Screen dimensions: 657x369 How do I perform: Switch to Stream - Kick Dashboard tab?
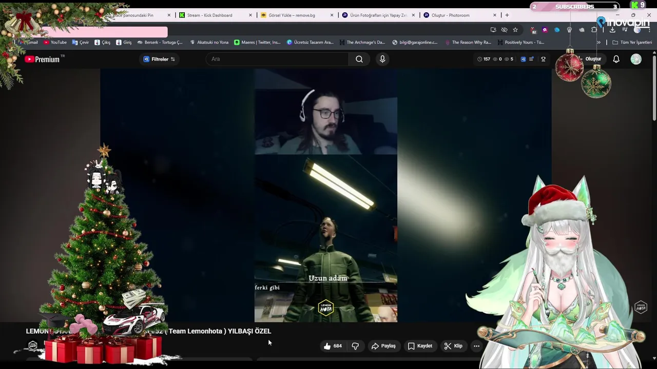point(209,15)
